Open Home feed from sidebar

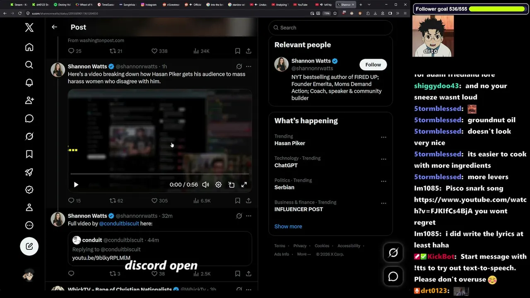(29, 47)
